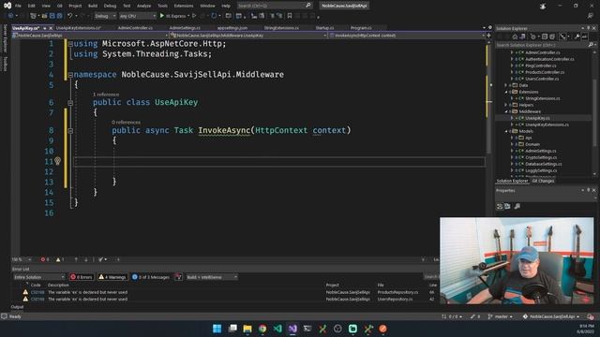Click the notifications icon at status bar right
The width and height of the screenshot is (600, 337).
point(591,316)
